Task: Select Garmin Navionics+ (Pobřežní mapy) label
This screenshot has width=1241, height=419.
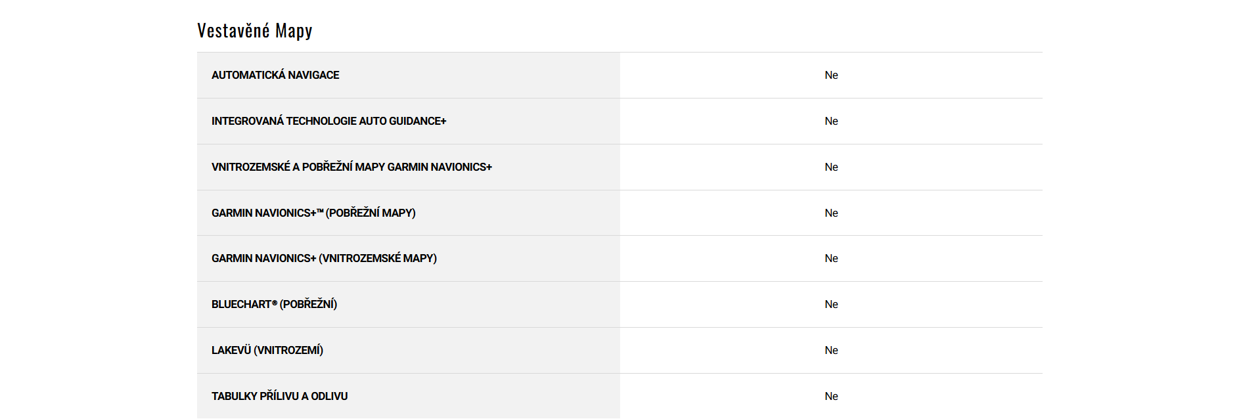Action: (313, 213)
